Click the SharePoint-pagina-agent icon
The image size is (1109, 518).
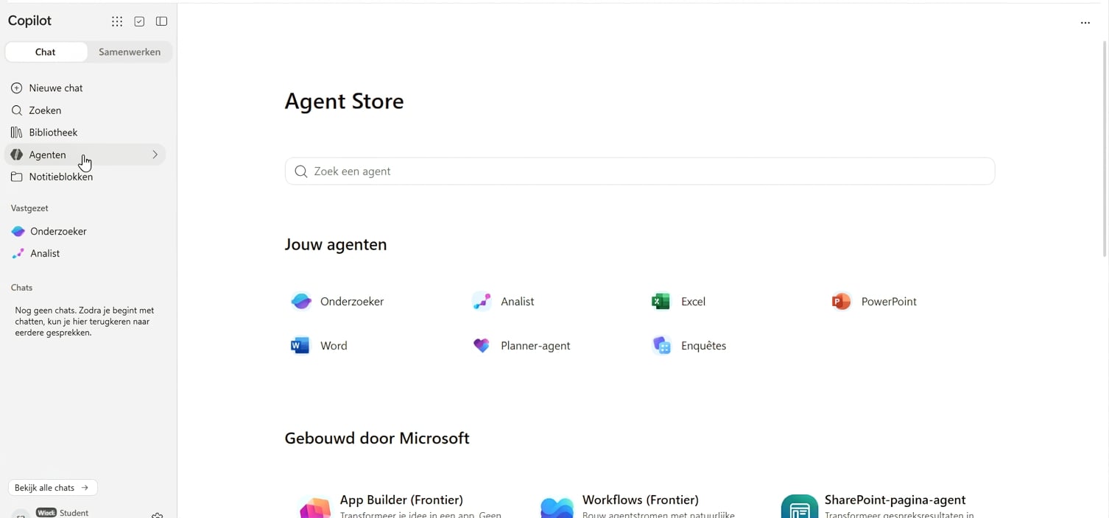[x=800, y=507]
